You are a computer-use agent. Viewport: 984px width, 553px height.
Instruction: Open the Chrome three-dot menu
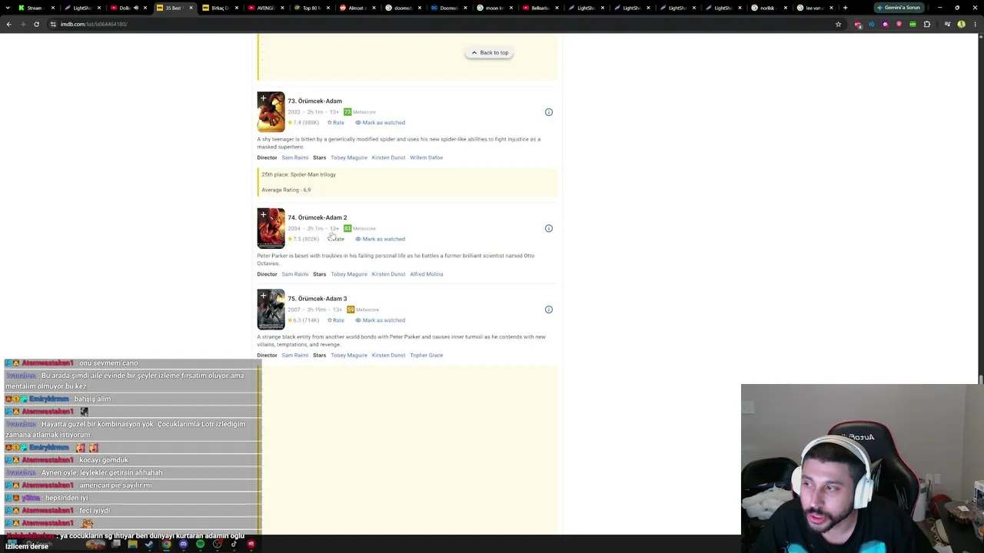tap(975, 25)
